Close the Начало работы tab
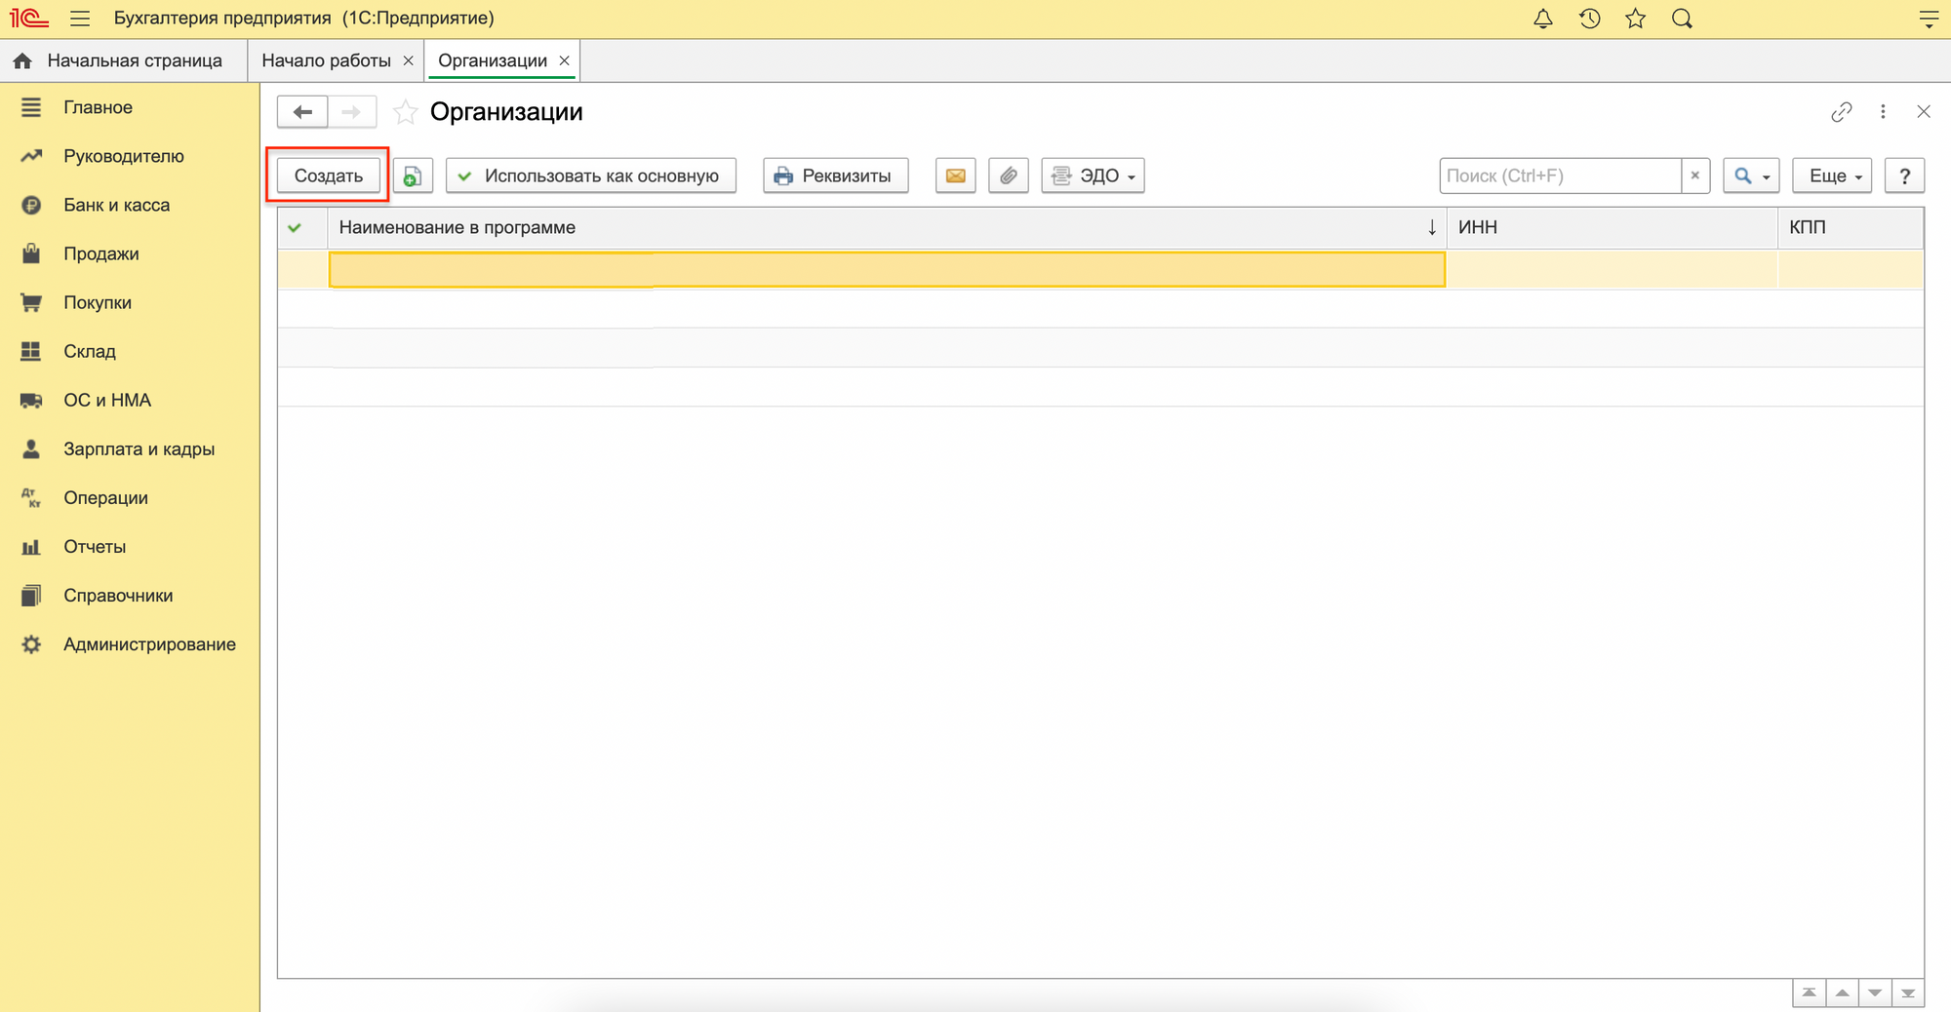 409,60
